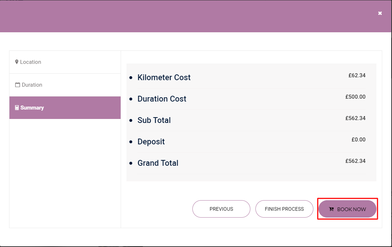Screen dimensions: 392x247
Task: Select the Sub Total row label
Action: (154, 120)
